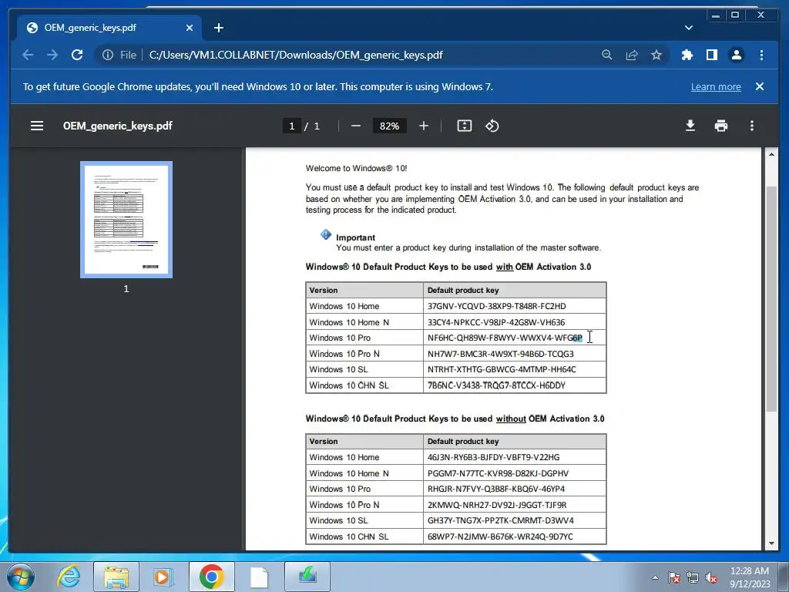Screen dimensions: 789x592
Task: Click the key GH37Y-TNG7X-PP2TK-CMRMT-D3WV4
Action: (501, 520)
